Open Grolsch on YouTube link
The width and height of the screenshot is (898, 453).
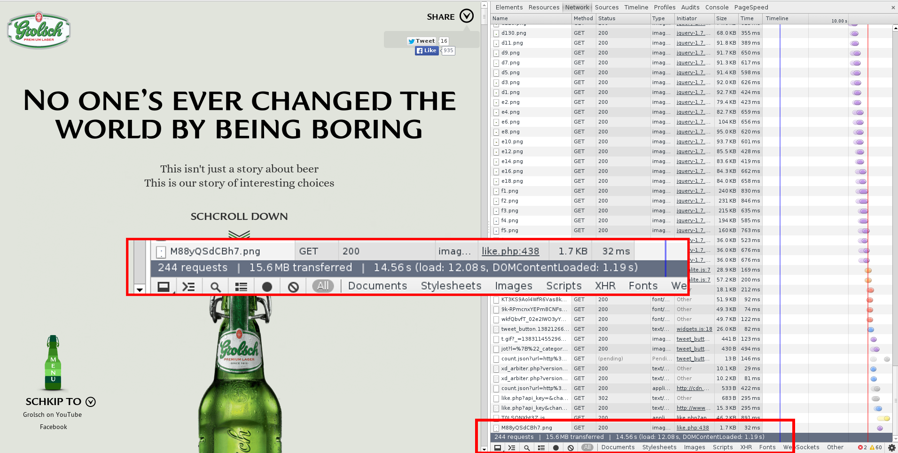[52, 415]
